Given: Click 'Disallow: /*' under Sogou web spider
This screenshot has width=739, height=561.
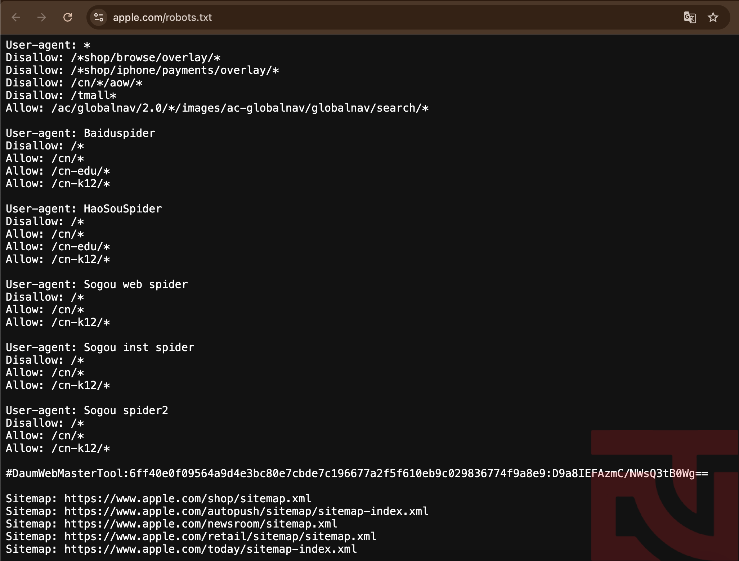Looking at the screenshot, I should [x=45, y=297].
